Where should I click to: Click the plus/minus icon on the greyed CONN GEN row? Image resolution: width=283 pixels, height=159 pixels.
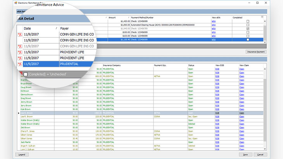[x=20, y=47]
